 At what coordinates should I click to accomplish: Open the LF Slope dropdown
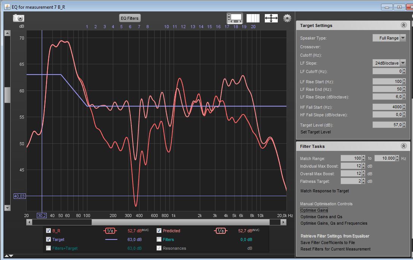click(389, 63)
